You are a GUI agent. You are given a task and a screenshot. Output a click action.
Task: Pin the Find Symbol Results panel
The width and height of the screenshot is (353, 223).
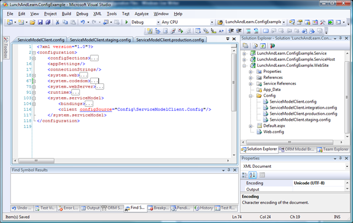click(229, 170)
